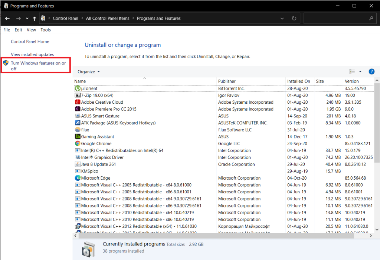Image resolution: width=380 pixels, height=260 pixels.
Task: Navigate to All Control Panel Items breadcrumb
Action: [108, 19]
